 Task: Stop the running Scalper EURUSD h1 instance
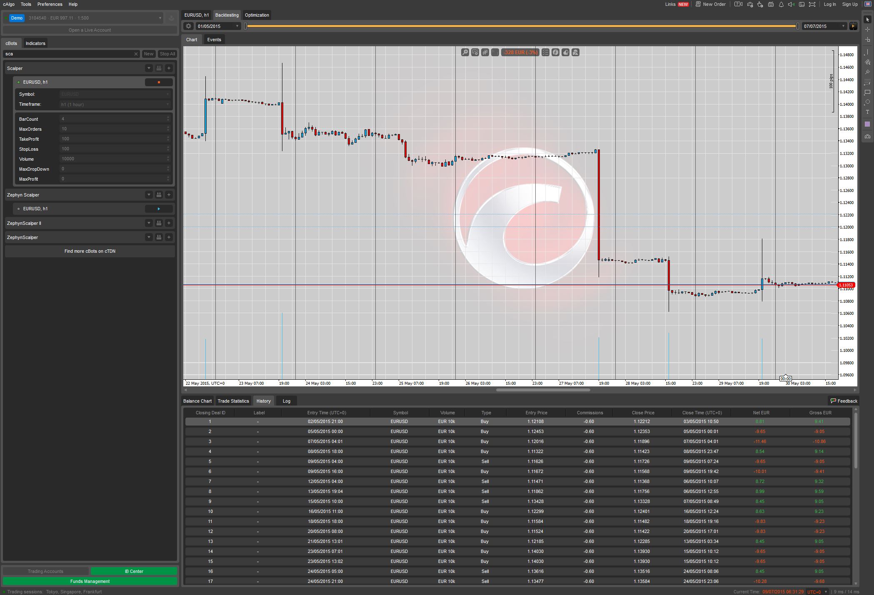(x=159, y=82)
